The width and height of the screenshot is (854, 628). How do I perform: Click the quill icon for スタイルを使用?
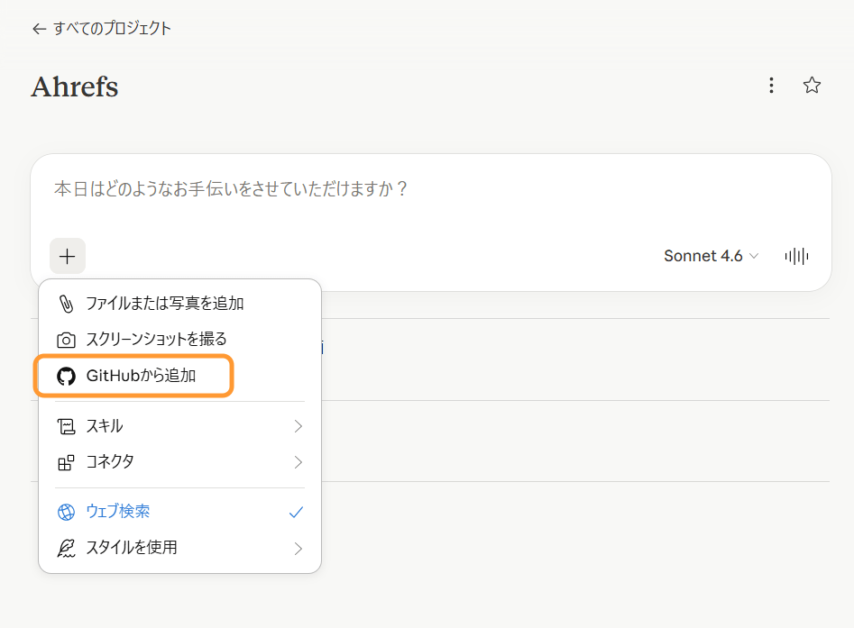(x=68, y=548)
